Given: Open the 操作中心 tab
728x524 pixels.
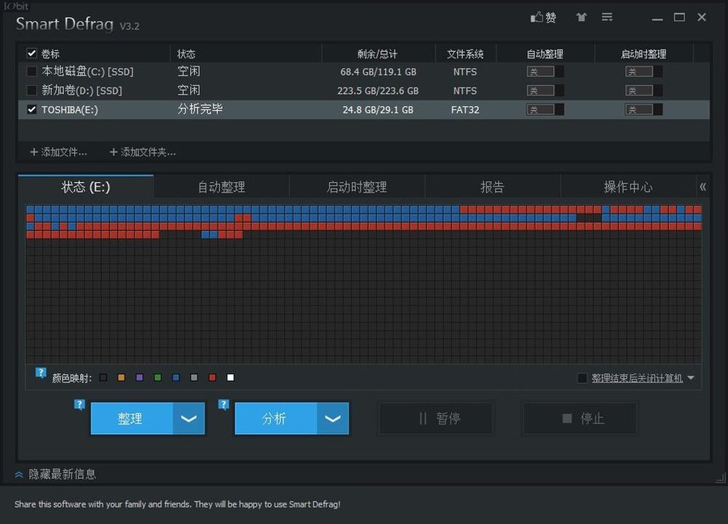Looking at the screenshot, I should 628,187.
